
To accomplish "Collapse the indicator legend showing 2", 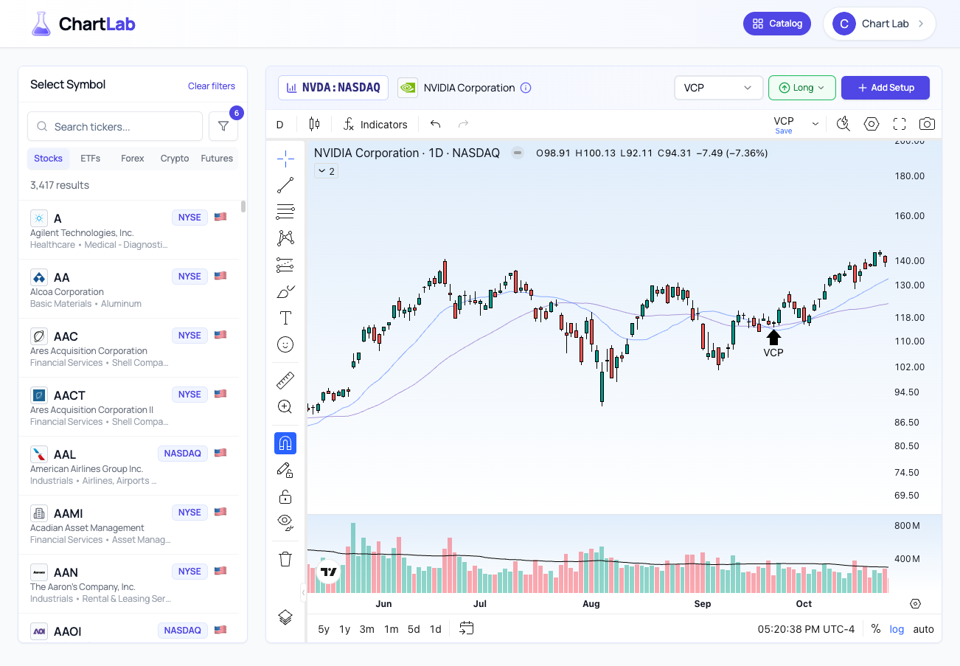I will 326,171.
